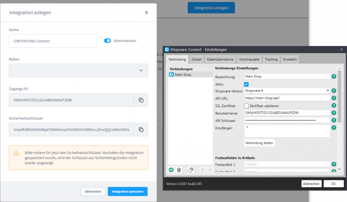The image size is (347, 202).
Task: Click help icon next to Bezeichnung field
Action: 334,76
